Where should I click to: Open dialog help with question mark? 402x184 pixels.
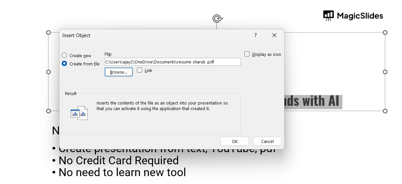pos(255,35)
